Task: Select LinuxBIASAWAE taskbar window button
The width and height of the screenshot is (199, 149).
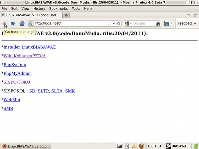Action: coord(26,146)
